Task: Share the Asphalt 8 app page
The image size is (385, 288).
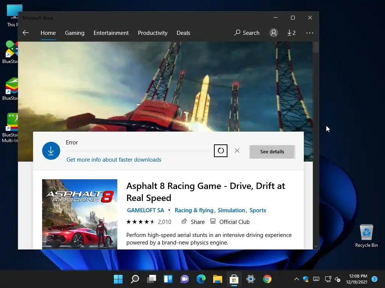Action: tap(193, 222)
